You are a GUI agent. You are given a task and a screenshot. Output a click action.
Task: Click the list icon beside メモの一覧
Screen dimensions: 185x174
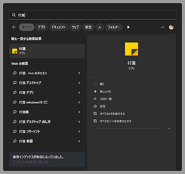tap(95, 99)
